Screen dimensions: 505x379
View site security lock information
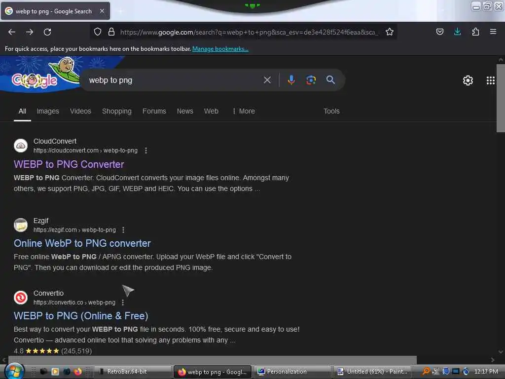coord(111,32)
